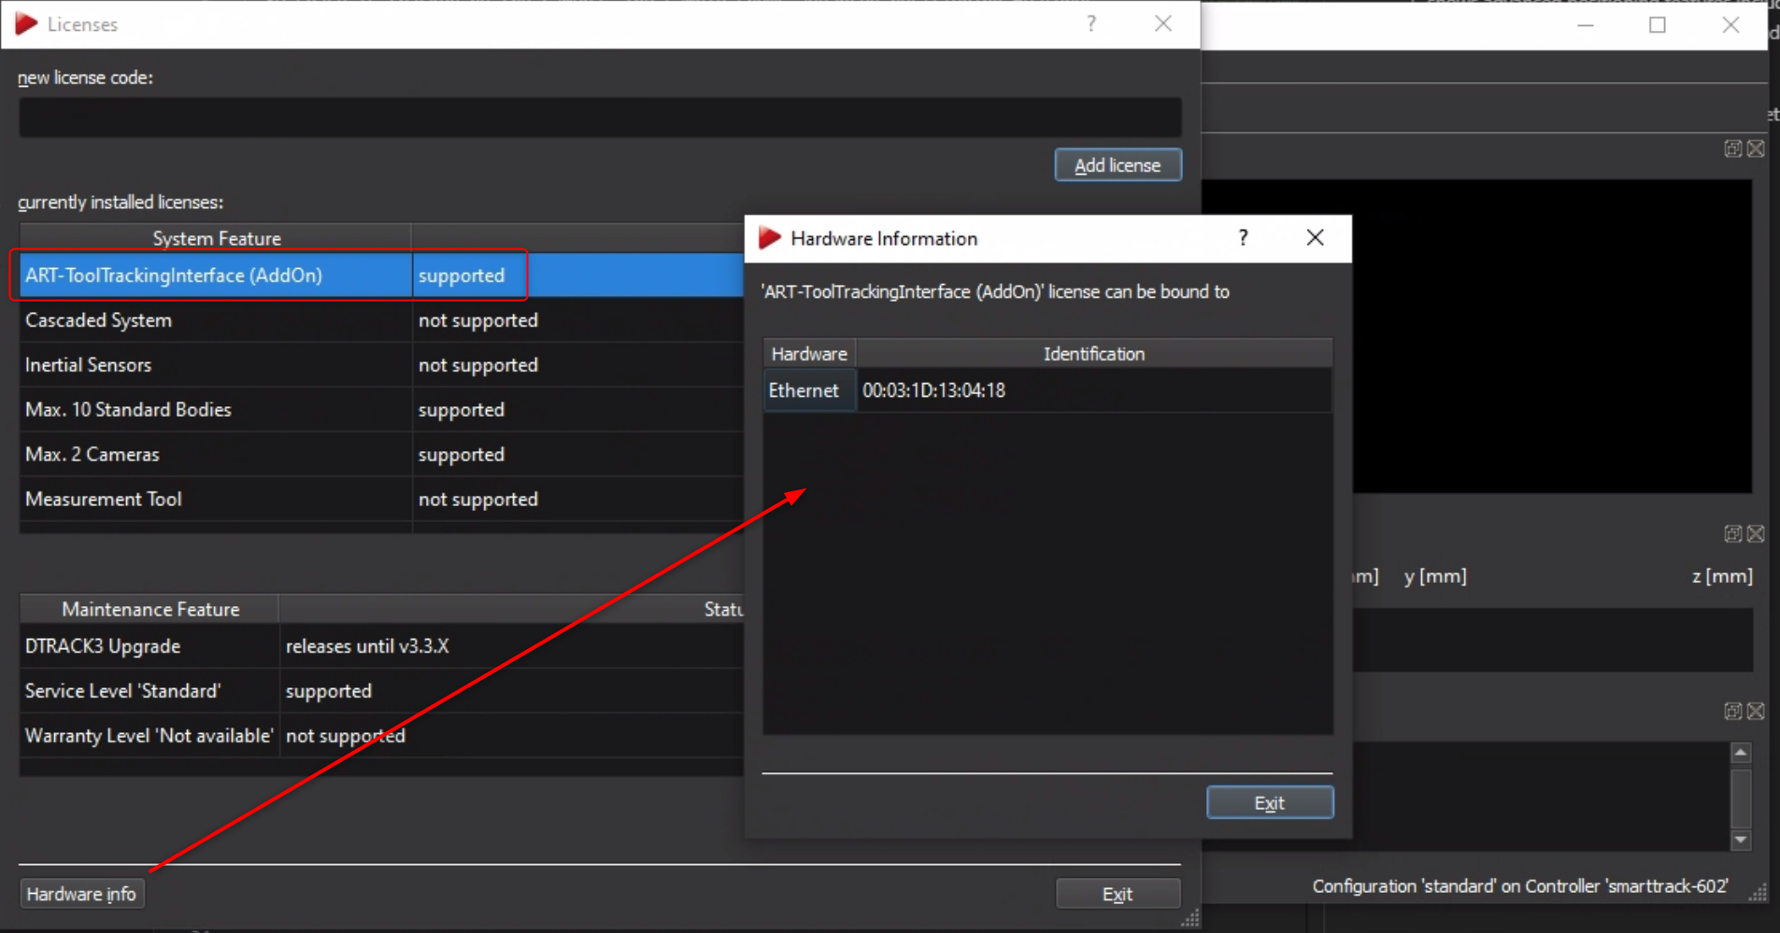Viewport: 1780px width, 933px height.
Task: Click the Maintenance Feature column header
Action: 150,609
